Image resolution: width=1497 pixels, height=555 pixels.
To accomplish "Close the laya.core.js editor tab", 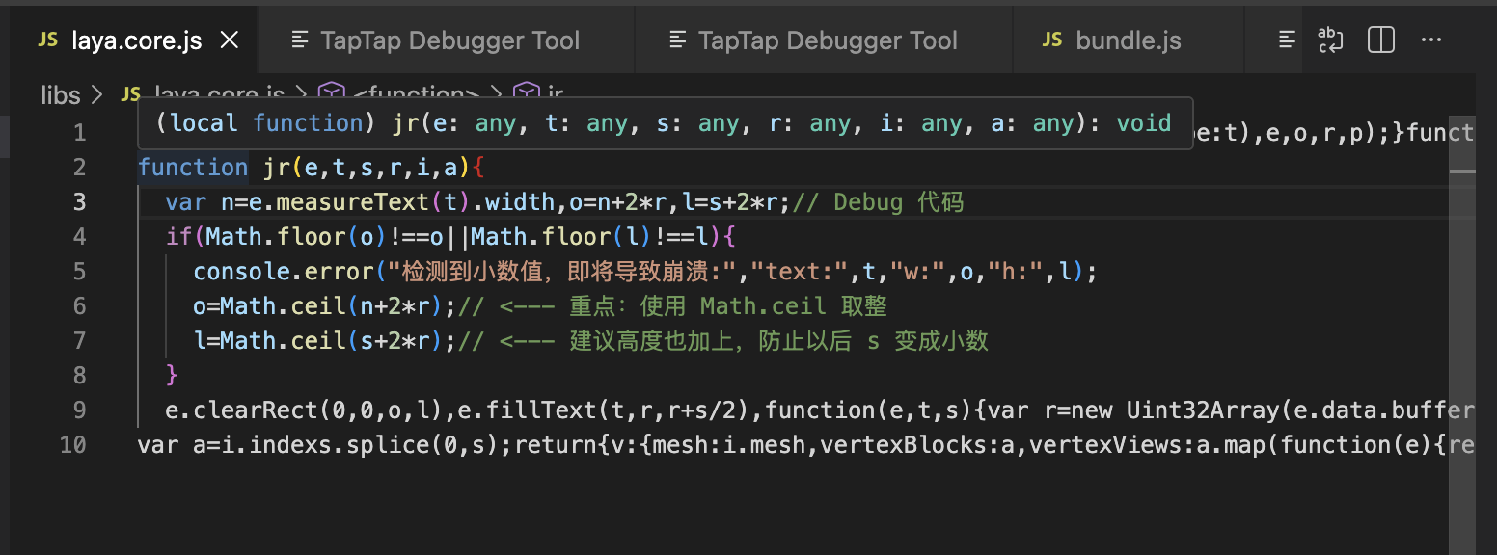I will click(230, 40).
